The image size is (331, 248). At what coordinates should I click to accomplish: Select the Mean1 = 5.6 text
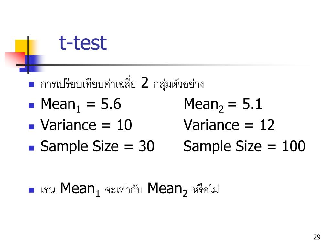coord(81,105)
